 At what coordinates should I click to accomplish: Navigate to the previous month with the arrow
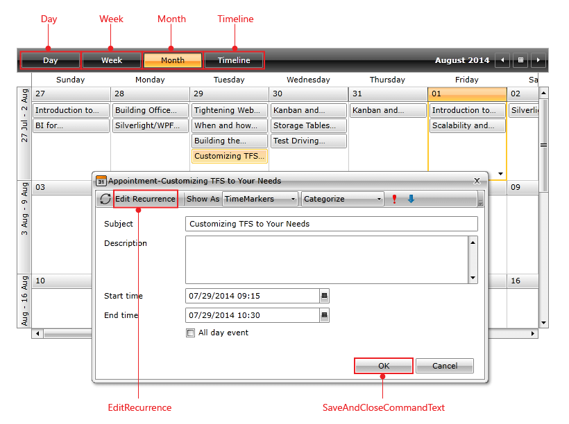(x=502, y=60)
